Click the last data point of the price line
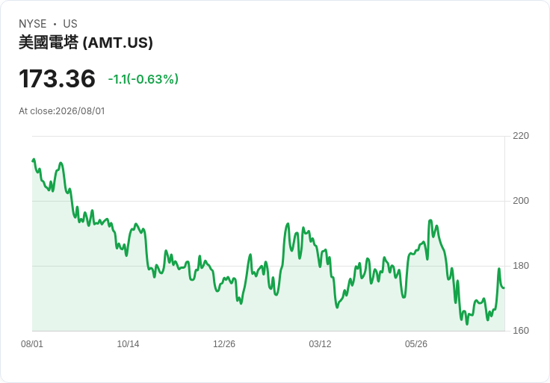550x383 pixels. click(x=504, y=287)
